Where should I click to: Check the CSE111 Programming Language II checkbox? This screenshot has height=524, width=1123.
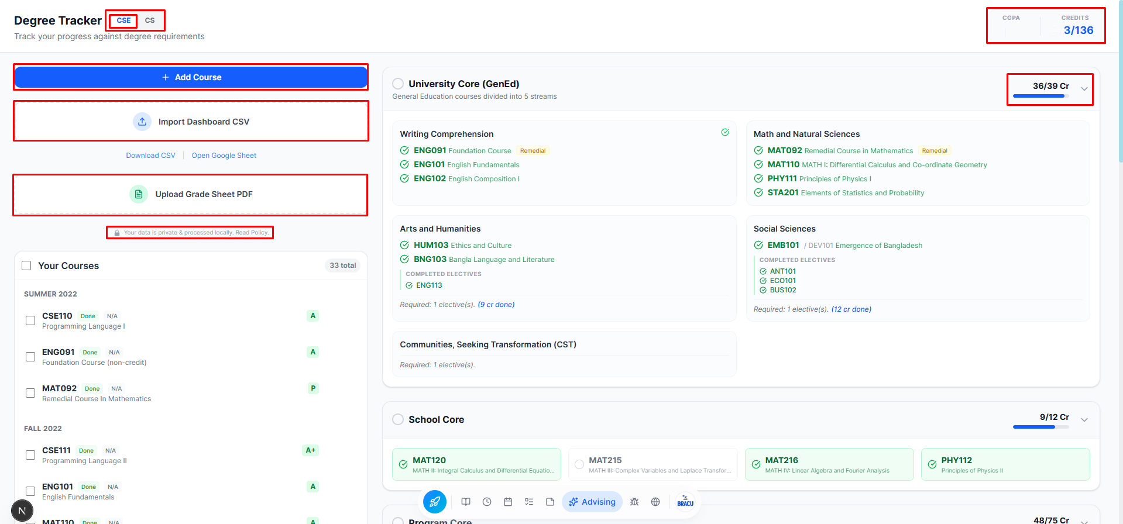click(30, 455)
